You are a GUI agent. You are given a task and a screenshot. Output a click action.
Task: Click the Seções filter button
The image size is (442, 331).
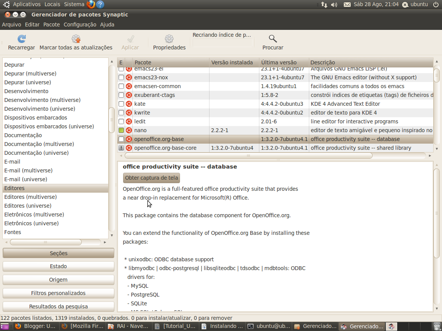tap(58, 253)
